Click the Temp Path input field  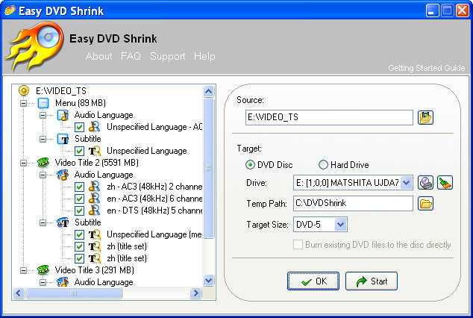(x=353, y=204)
